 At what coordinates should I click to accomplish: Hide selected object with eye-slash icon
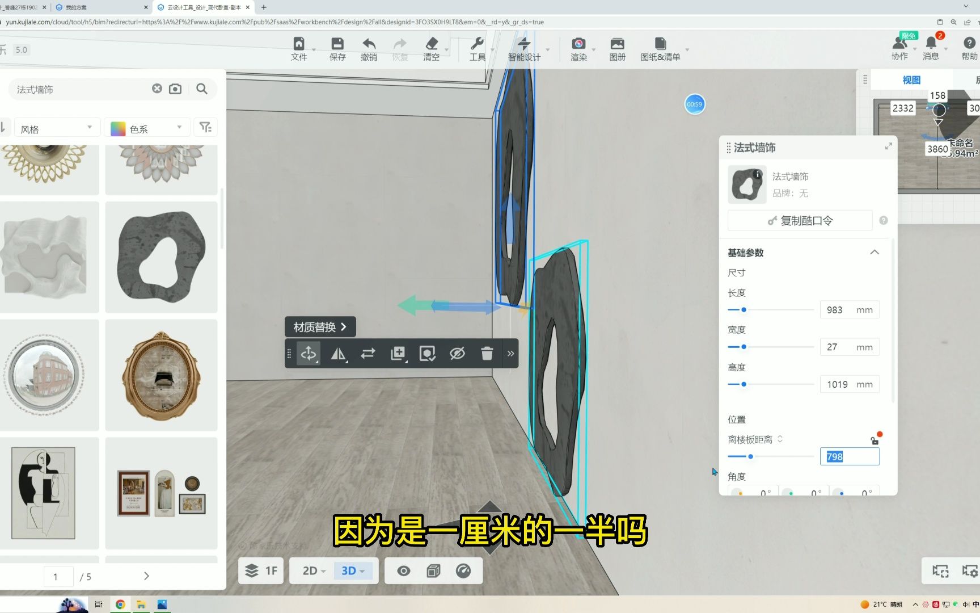click(457, 354)
